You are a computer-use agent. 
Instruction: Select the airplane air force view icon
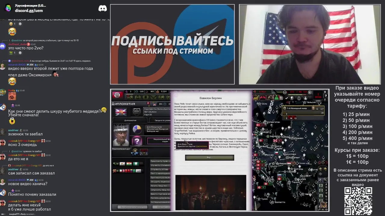coord(306,98)
